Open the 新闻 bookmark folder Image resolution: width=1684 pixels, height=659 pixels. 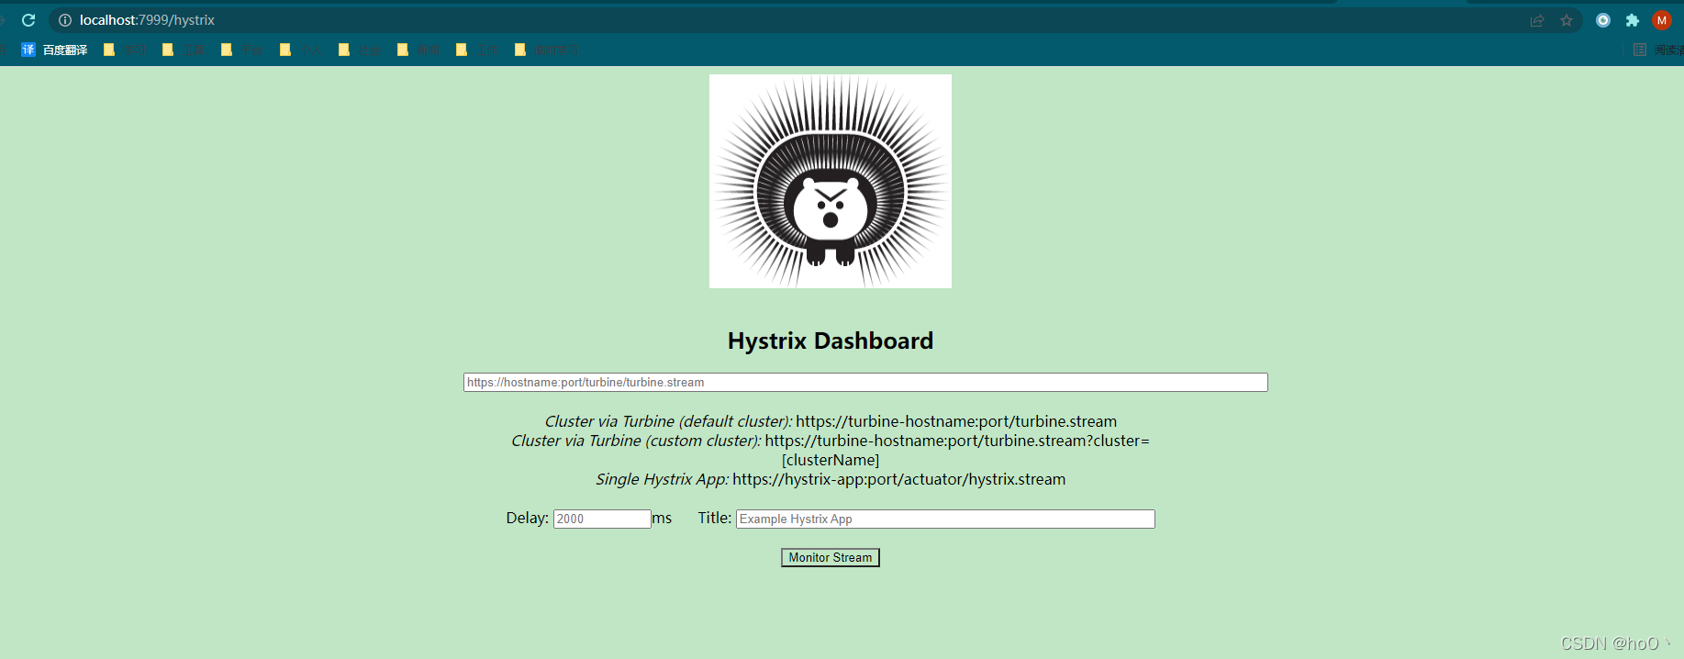(418, 50)
